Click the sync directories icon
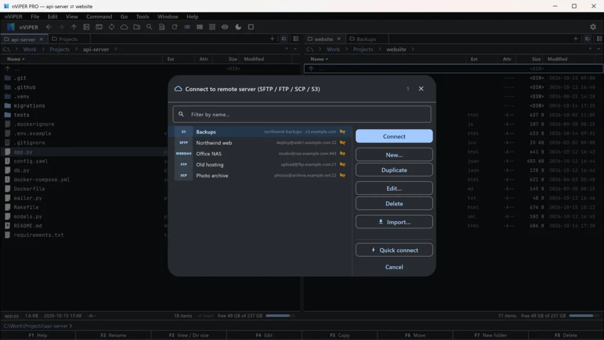 pyautogui.click(x=111, y=27)
